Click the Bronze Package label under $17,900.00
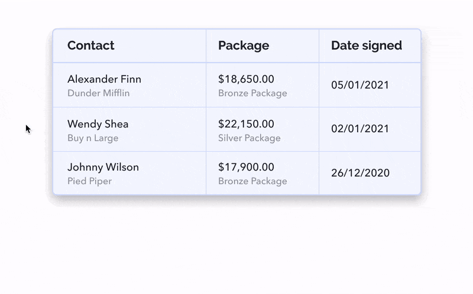 (252, 181)
